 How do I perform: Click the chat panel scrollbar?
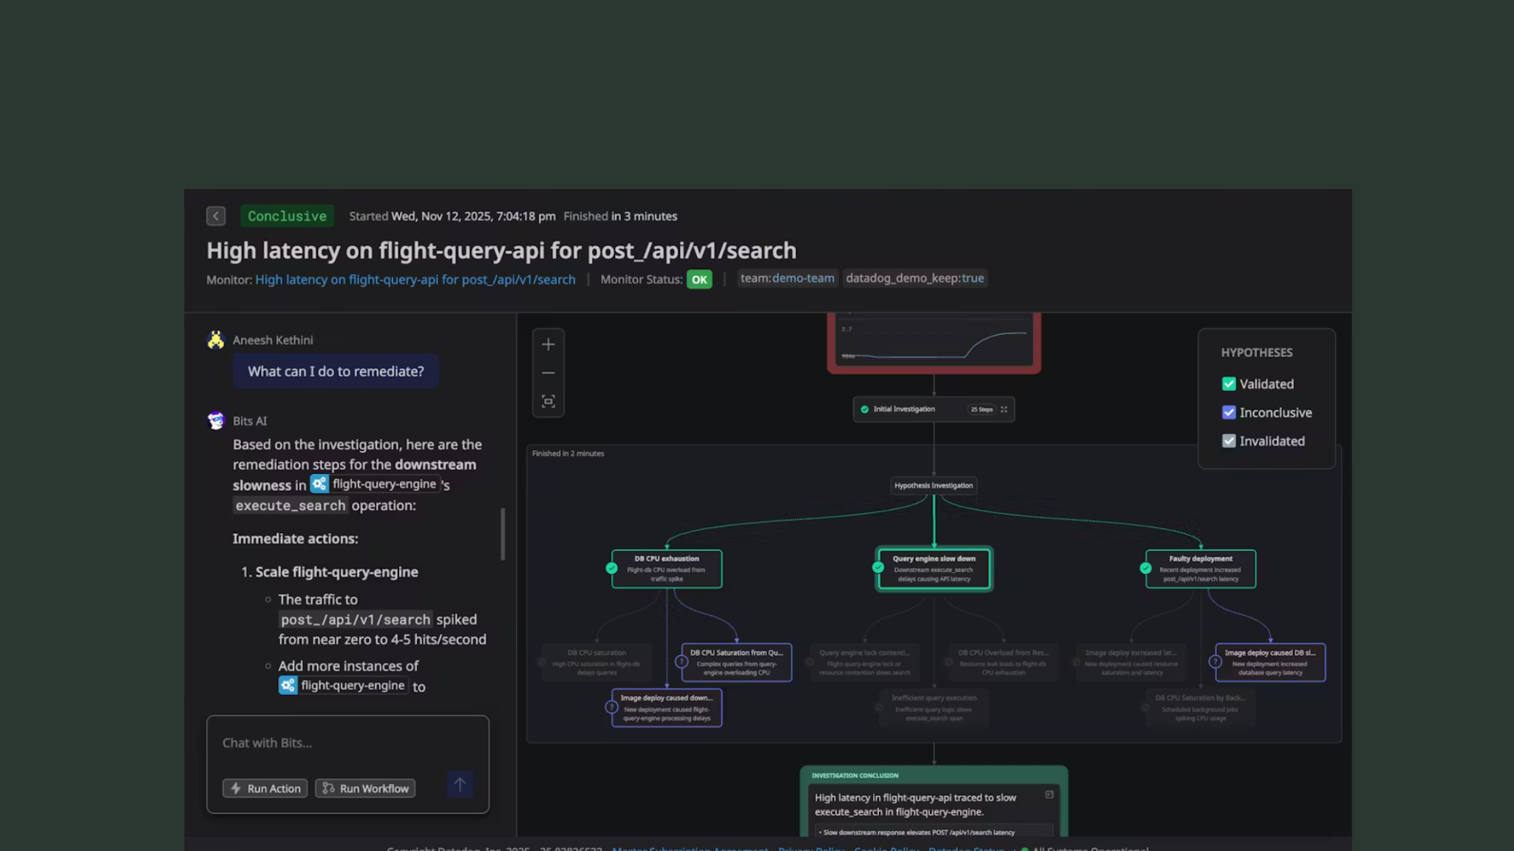(503, 534)
